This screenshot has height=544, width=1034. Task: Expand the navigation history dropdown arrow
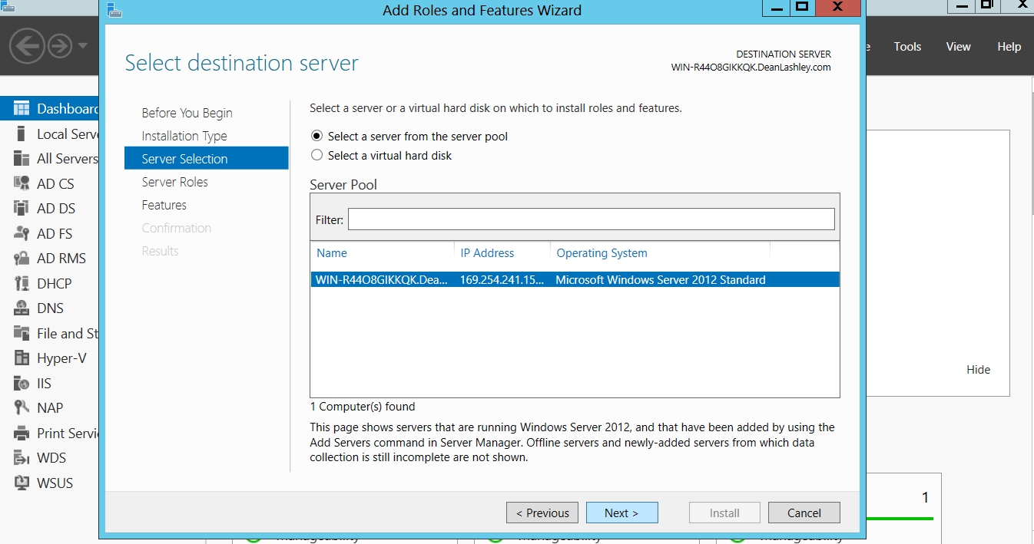(83, 47)
